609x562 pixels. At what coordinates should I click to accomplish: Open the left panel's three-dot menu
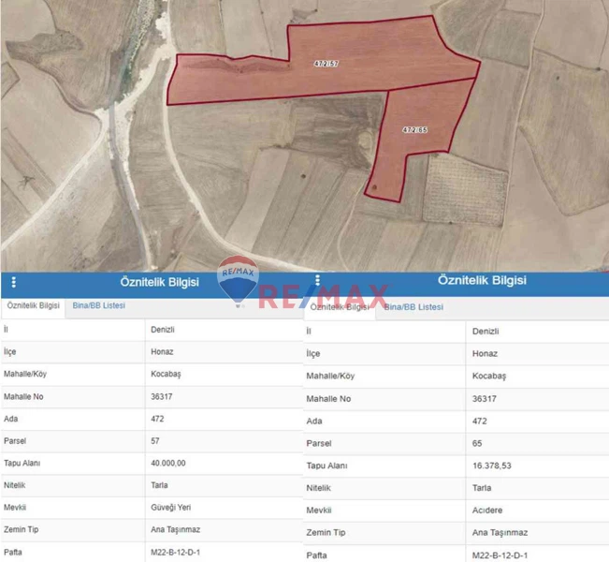(14, 282)
